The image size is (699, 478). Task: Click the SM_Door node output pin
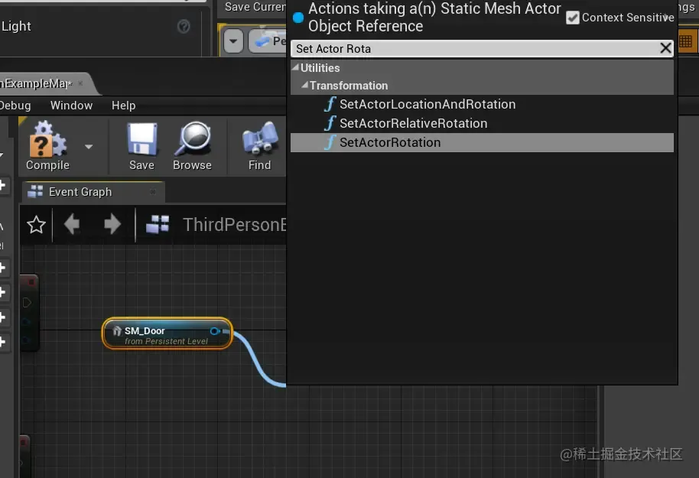click(214, 331)
